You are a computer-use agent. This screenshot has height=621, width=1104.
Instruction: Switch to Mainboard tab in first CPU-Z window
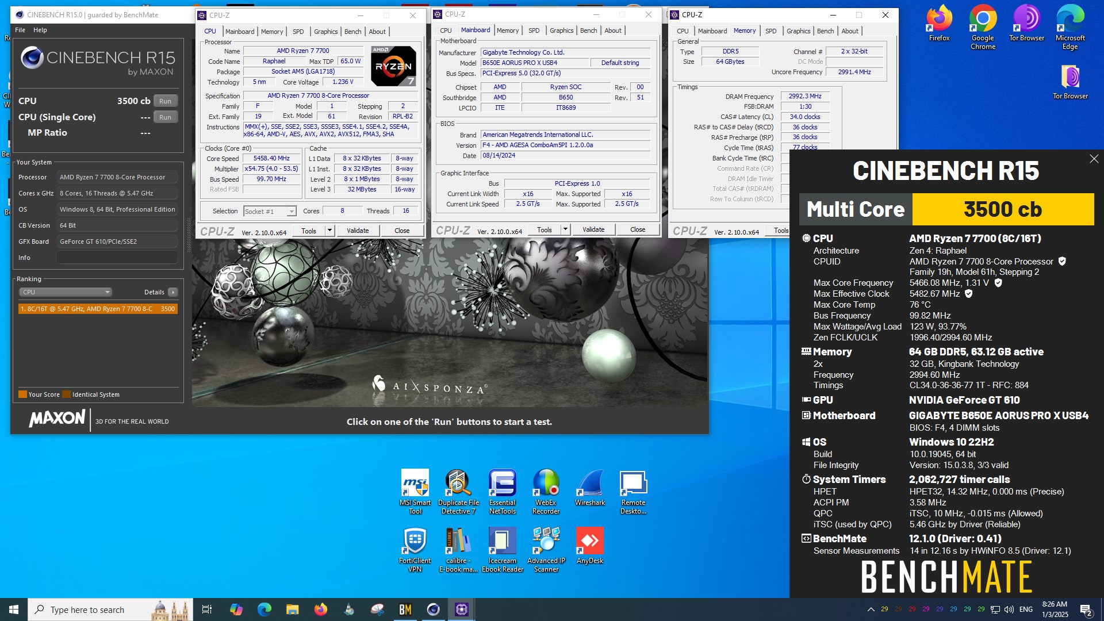point(240,32)
